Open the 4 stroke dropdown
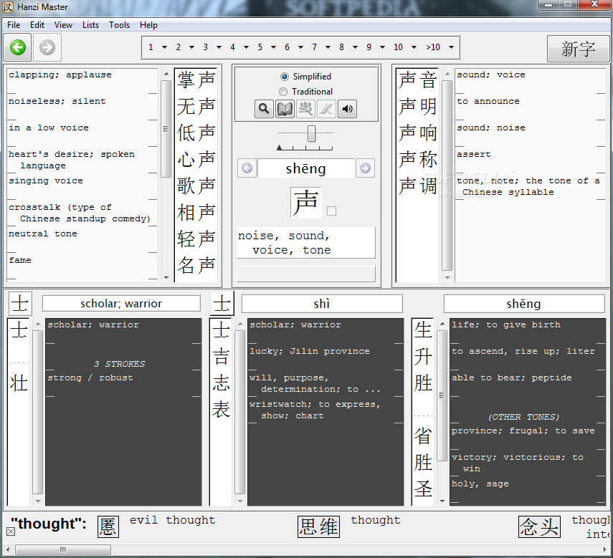The height and width of the screenshot is (558, 613). 247,47
